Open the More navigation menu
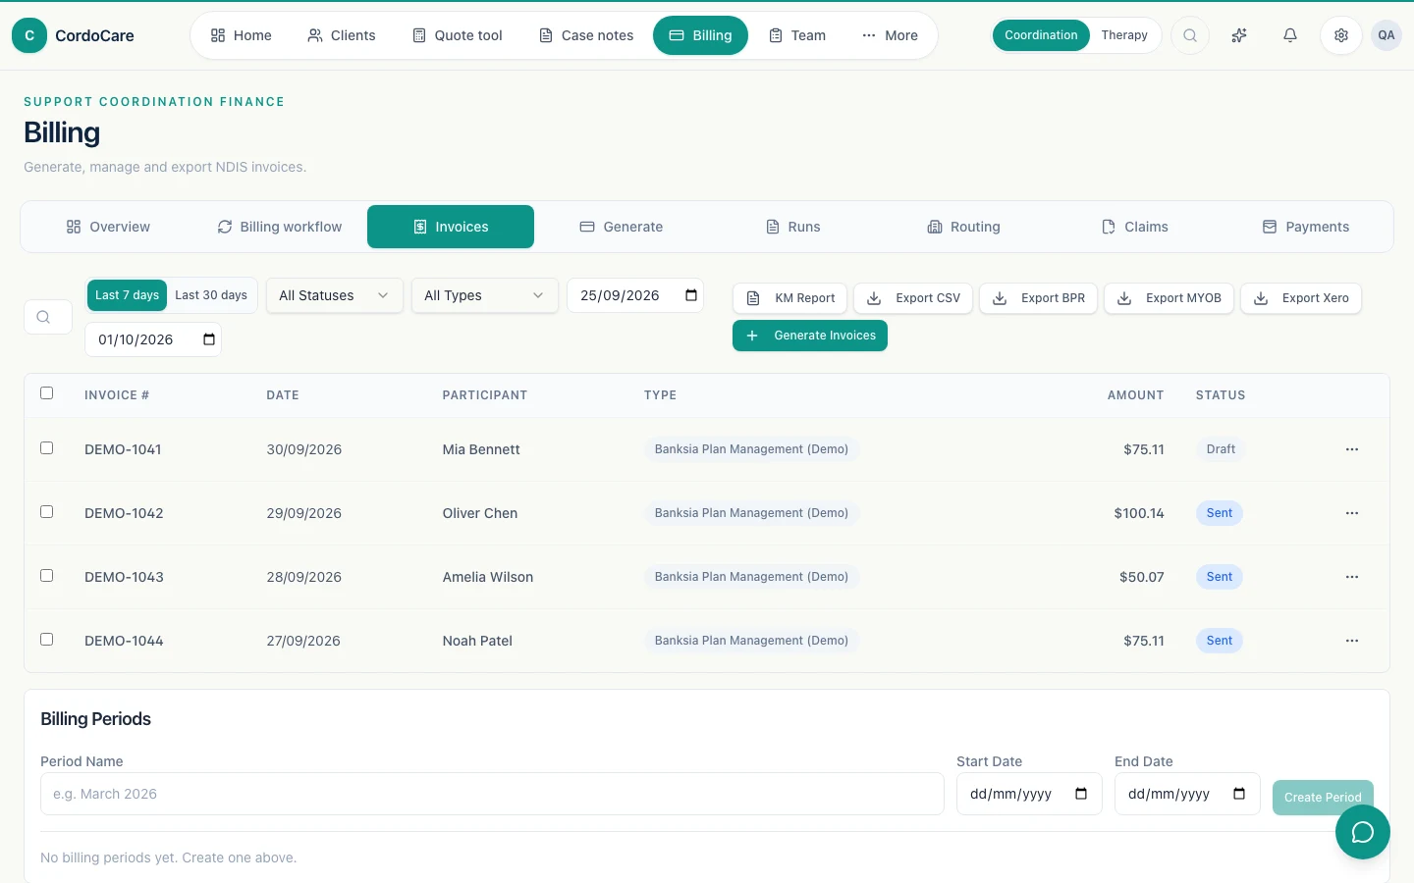Screen dimensions: 1414x883 click(x=890, y=35)
